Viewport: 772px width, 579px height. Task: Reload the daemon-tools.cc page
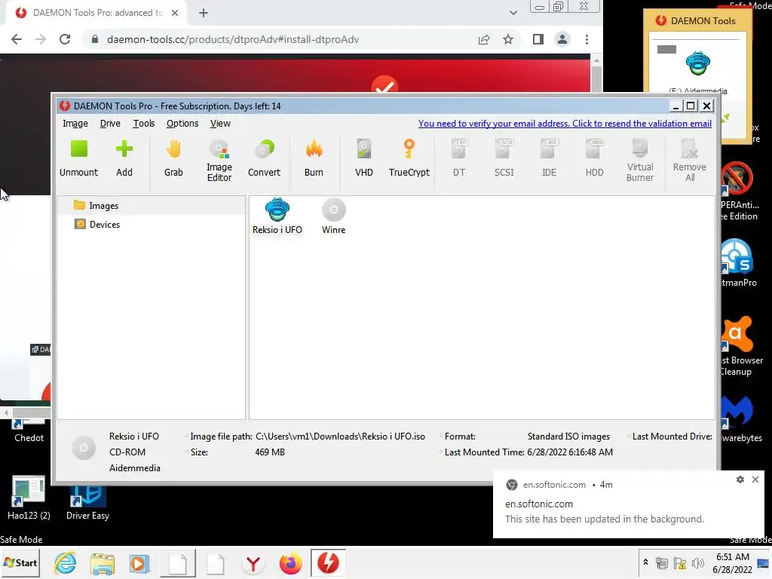pyautogui.click(x=65, y=39)
